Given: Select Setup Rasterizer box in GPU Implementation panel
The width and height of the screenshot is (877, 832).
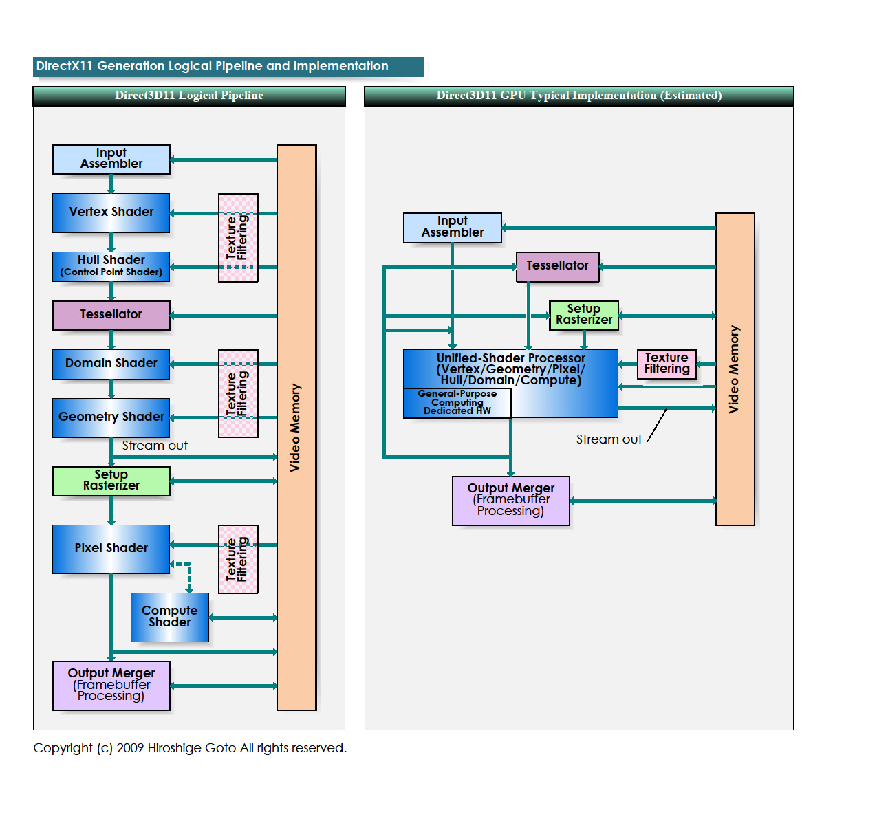Looking at the screenshot, I should click(x=584, y=315).
